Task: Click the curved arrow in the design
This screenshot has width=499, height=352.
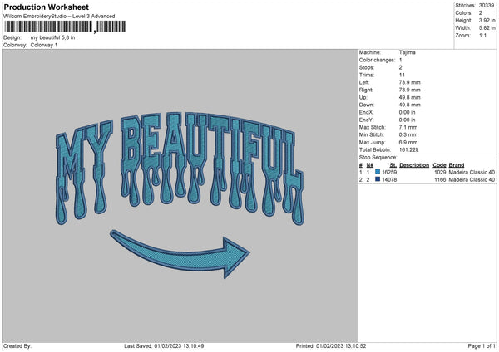Action: [180, 249]
